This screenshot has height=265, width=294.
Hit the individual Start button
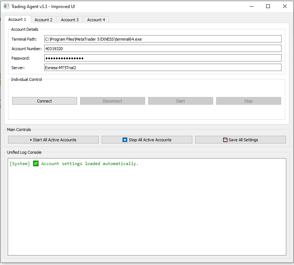point(180,101)
